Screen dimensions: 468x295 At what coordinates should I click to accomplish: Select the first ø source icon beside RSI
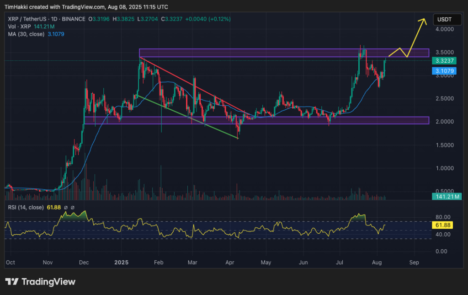65,207
